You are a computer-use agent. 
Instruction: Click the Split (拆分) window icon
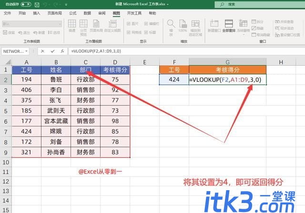(257, 22)
